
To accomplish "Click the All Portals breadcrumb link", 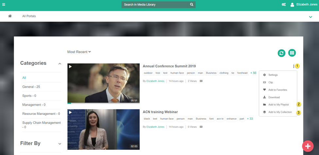I will [x=29, y=16].
